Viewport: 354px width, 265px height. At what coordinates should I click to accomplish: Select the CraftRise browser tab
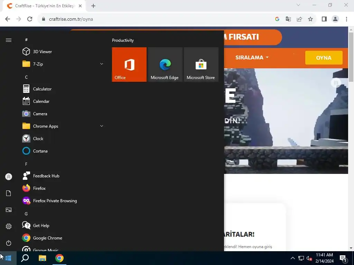click(44, 6)
